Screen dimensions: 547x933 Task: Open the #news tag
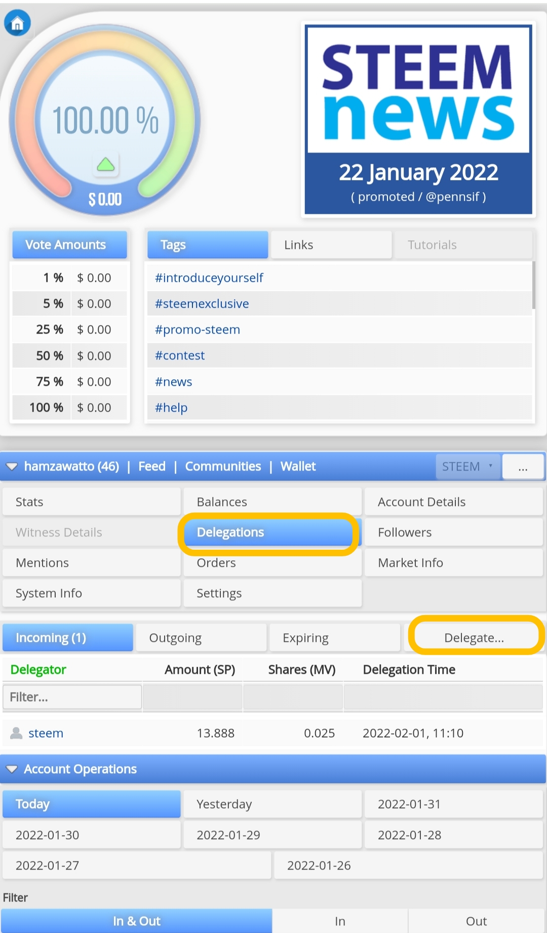[x=173, y=382]
